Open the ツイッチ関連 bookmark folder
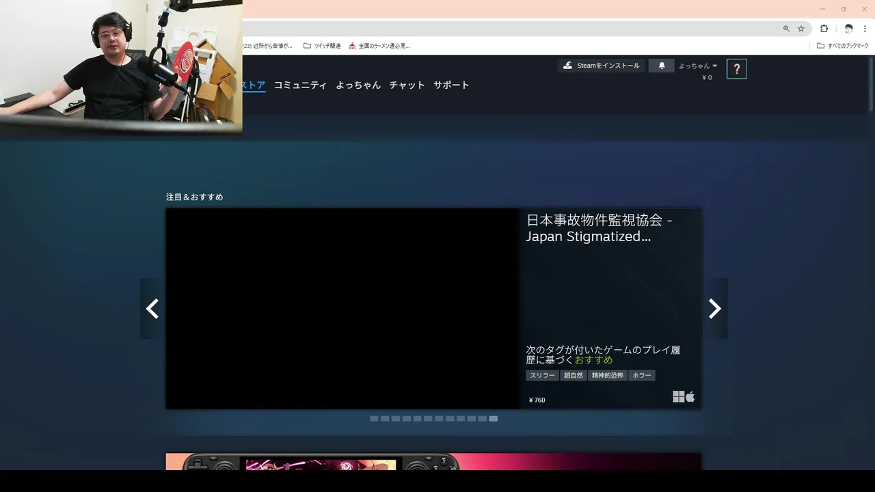Image resolution: width=875 pixels, height=492 pixels. pyautogui.click(x=322, y=46)
